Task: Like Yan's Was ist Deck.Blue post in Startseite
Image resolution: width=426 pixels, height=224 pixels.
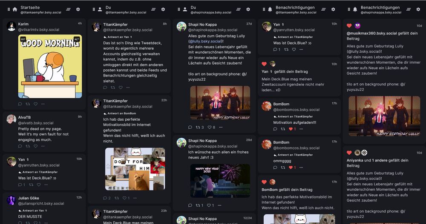Action: click(39, 184)
